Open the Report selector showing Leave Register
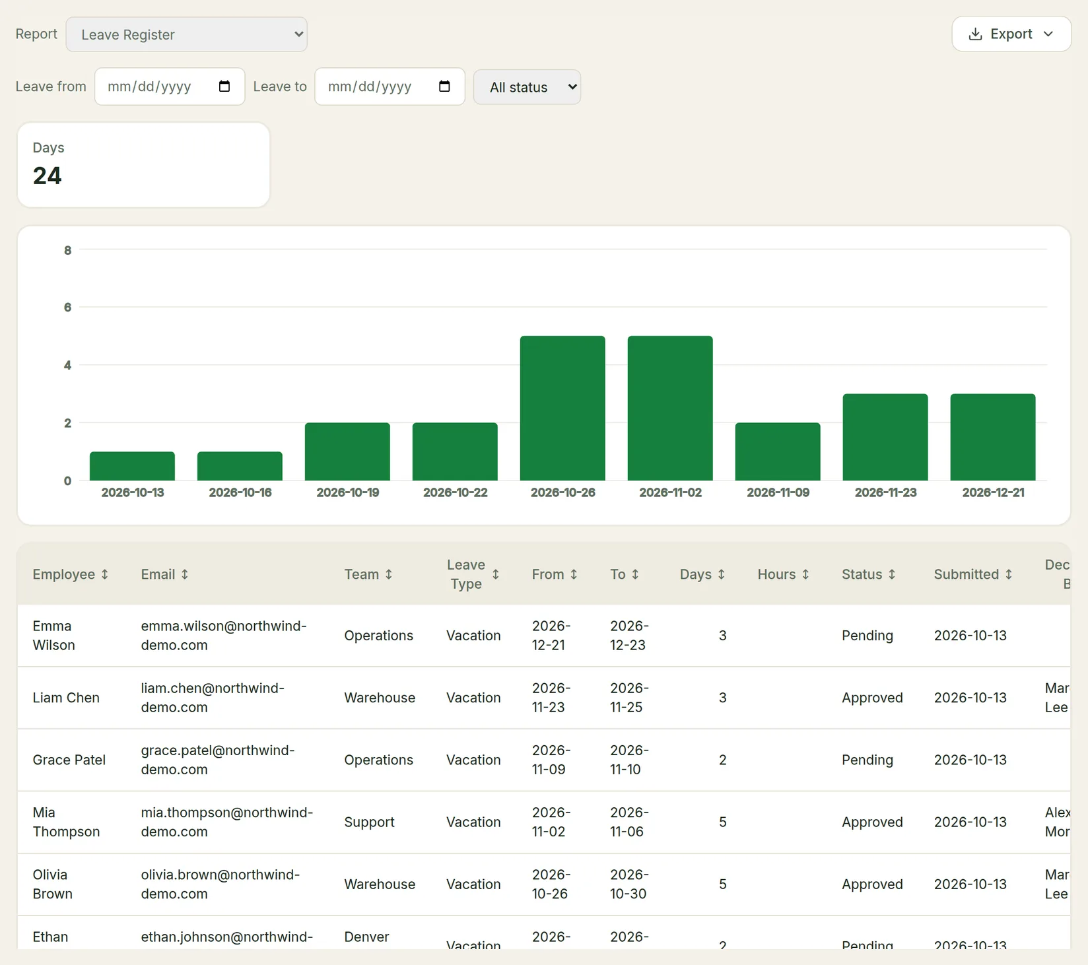 pyautogui.click(x=186, y=34)
